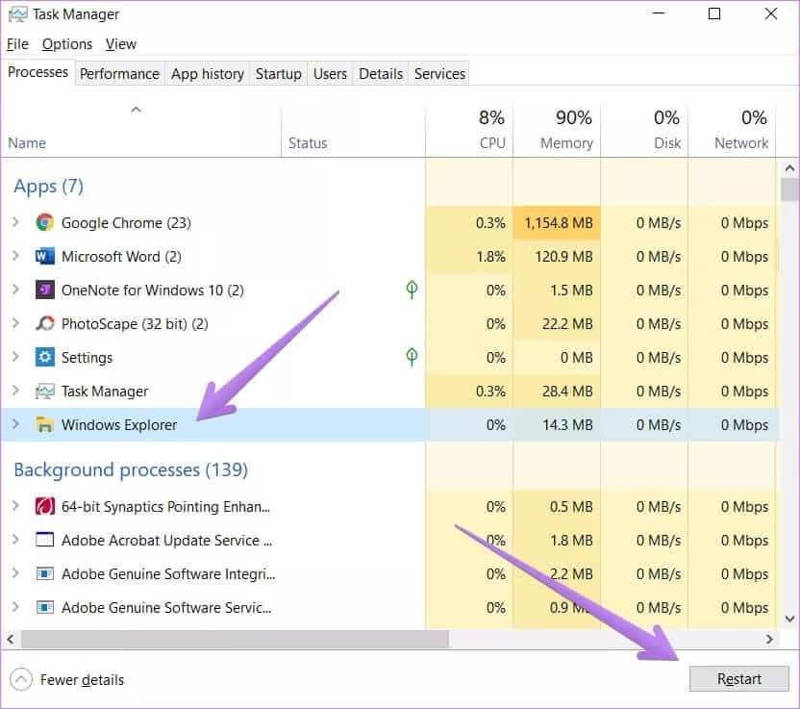Image resolution: width=800 pixels, height=709 pixels.
Task: Click the Windows Explorer folder icon
Action: pyautogui.click(x=44, y=424)
